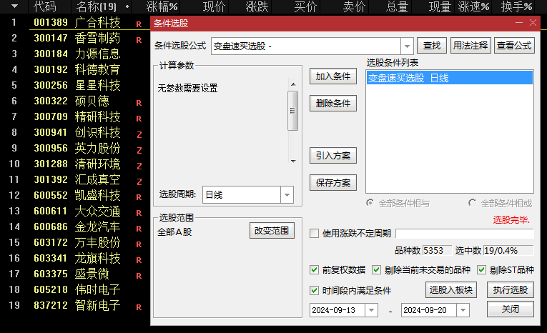This screenshot has width=547, height=333.
Task: Click the 选股入板块 button
Action: coord(451,289)
